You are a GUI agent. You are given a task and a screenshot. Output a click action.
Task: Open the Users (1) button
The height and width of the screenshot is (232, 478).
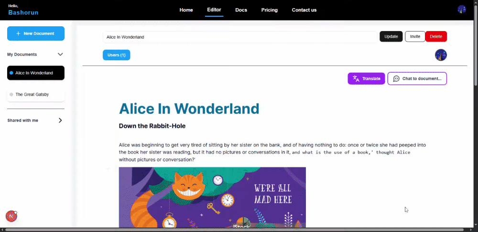click(117, 55)
